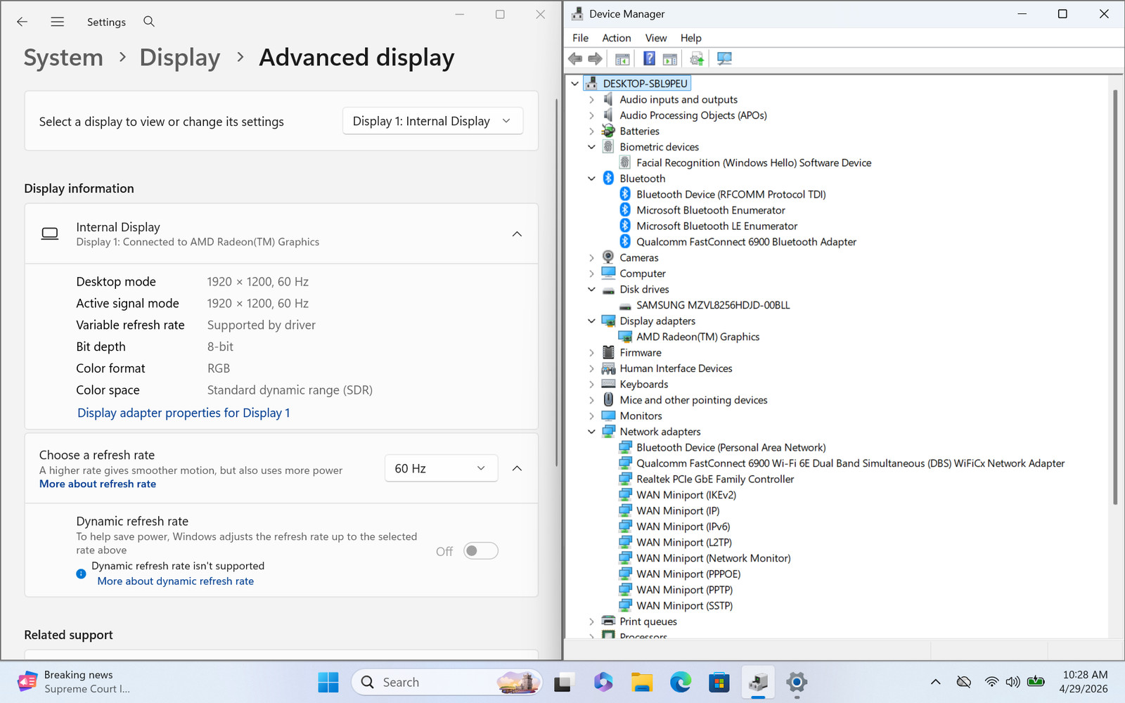Select Human Interface Devices category
This screenshot has height=703, width=1125.
click(x=676, y=368)
